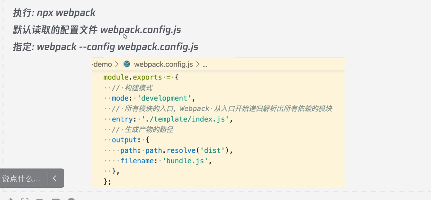
Task: Click the round icon in bottom toolbar
Action: [x=71, y=199]
